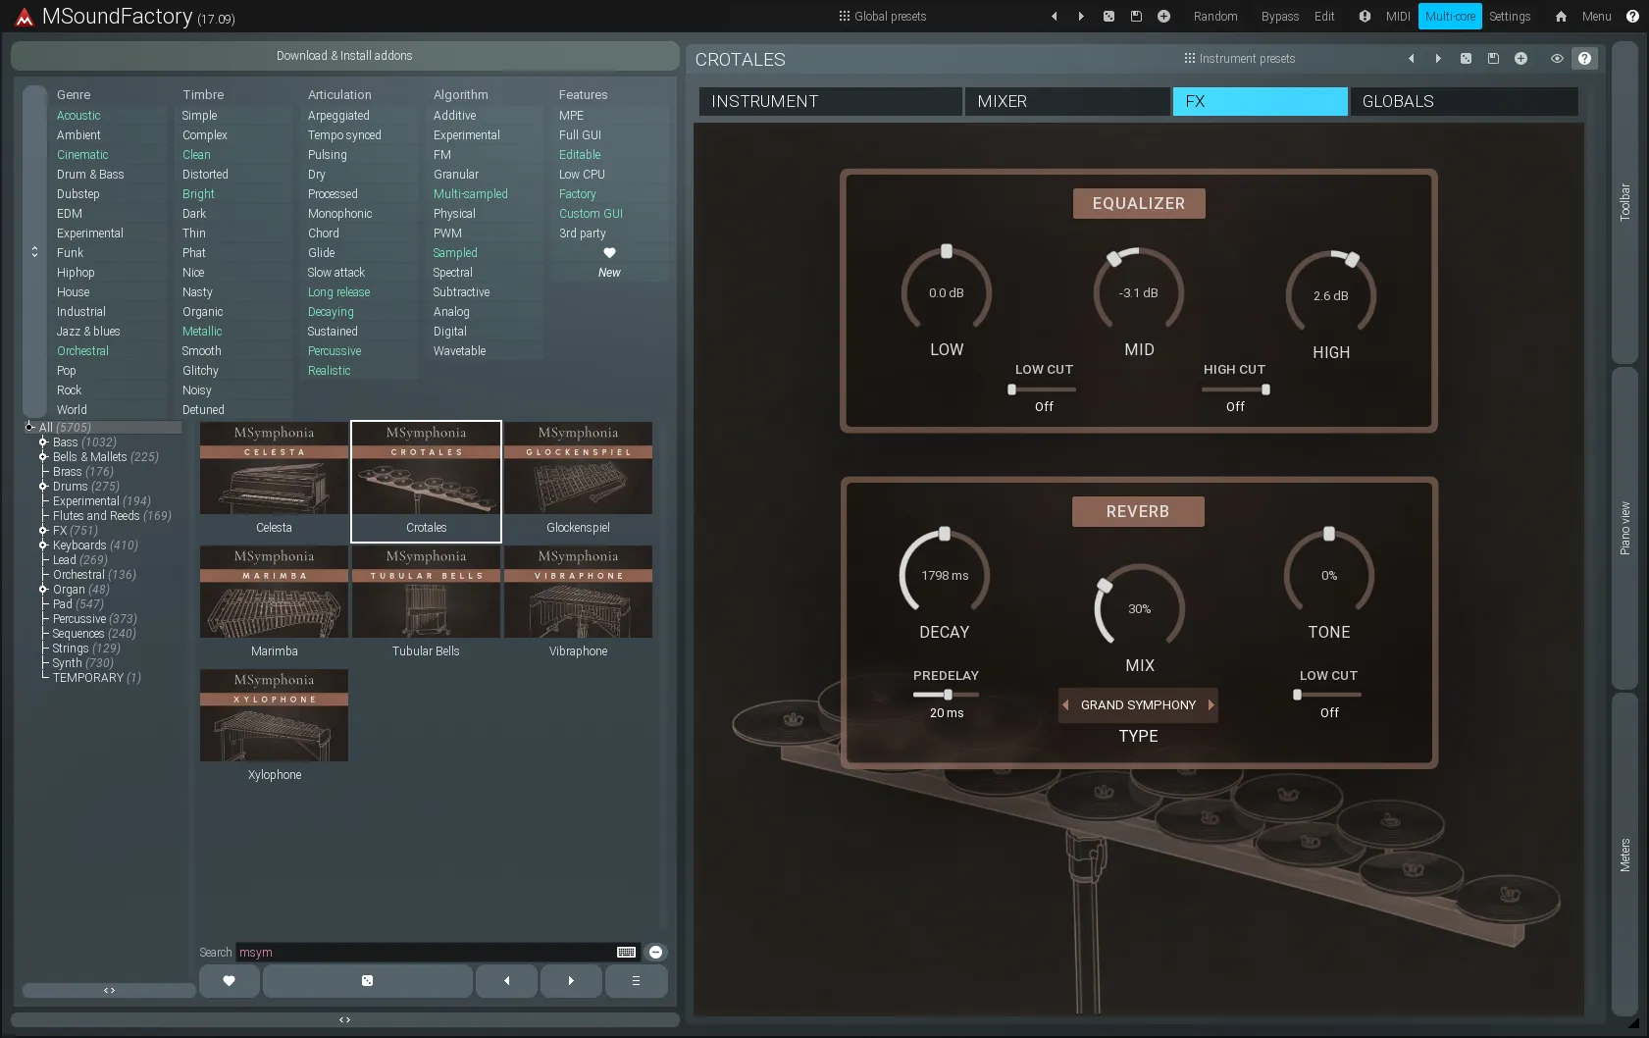Open the instrument panel help question mark
The image size is (1649, 1038).
[1584, 59]
